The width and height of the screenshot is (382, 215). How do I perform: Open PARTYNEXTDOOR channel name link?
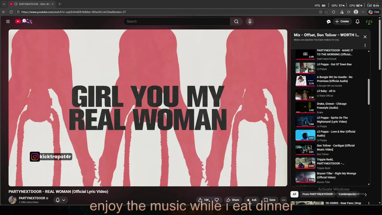click(32, 198)
